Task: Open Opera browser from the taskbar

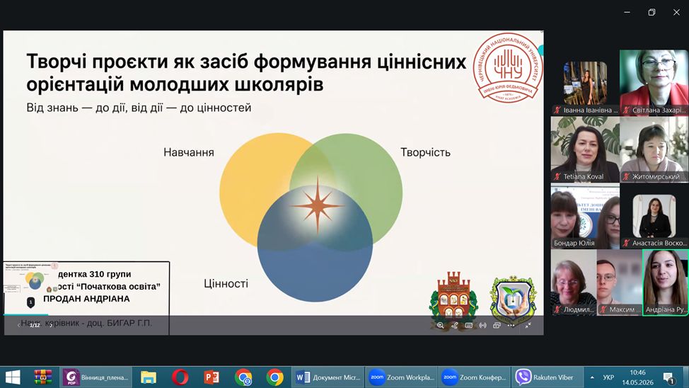Action: (x=180, y=377)
